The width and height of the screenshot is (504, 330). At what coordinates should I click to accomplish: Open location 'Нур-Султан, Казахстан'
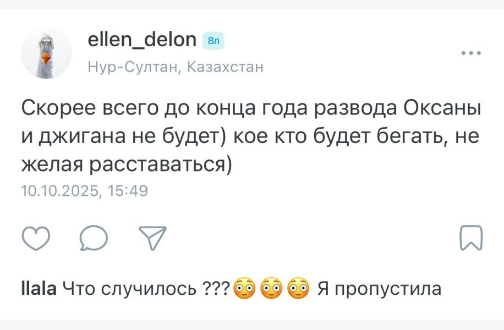tap(176, 67)
